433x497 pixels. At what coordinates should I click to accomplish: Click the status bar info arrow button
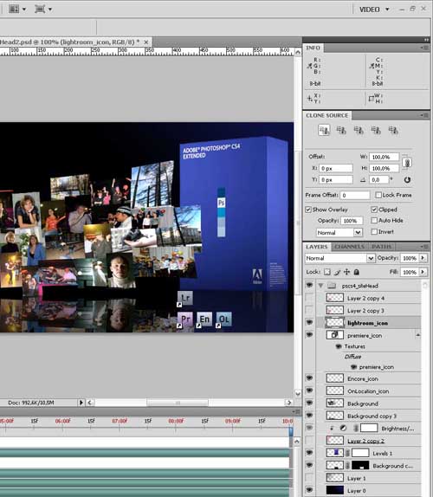point(81,403)
